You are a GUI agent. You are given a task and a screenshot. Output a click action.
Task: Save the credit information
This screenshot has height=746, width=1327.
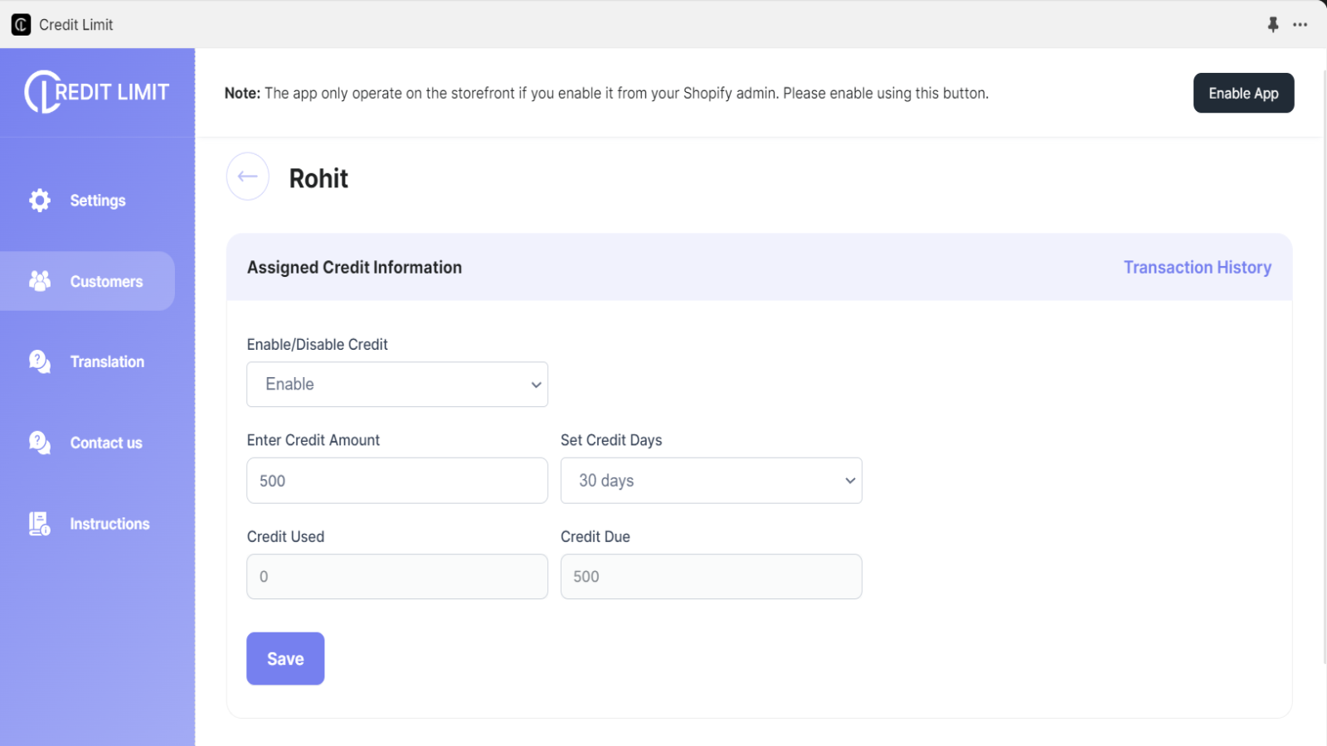pos(285,659)
